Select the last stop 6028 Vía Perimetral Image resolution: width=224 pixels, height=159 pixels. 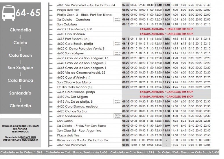point(71,145)
